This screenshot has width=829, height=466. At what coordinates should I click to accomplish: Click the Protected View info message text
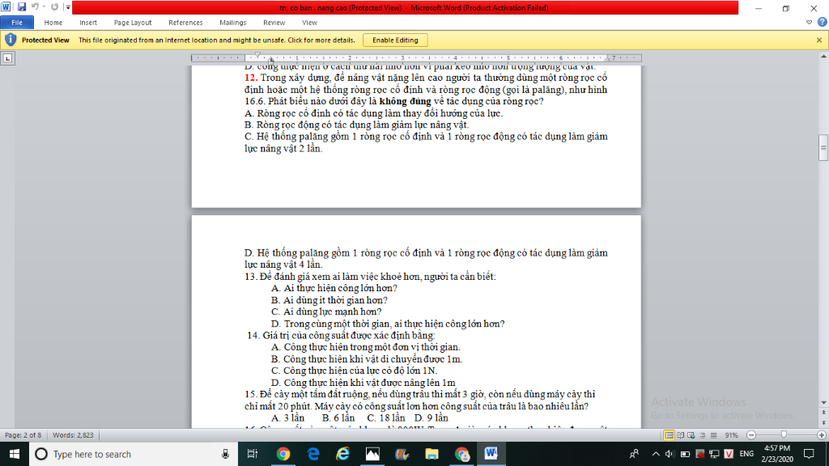click(x=217, y=40)
